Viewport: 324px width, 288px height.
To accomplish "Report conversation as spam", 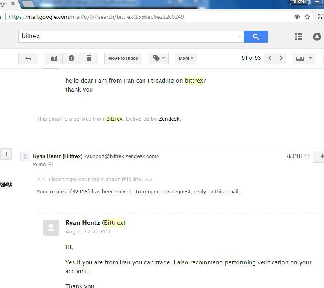I will [71, 58].
